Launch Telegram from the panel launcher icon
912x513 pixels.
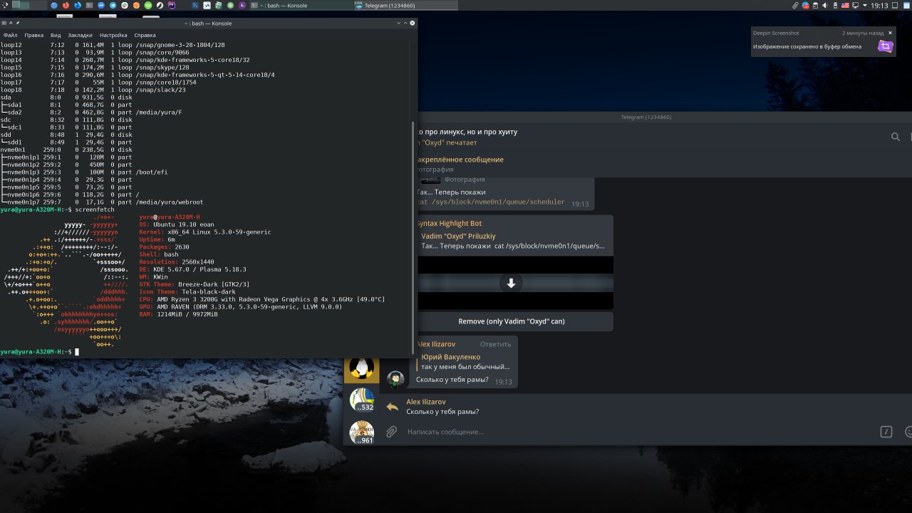point(113,5)
